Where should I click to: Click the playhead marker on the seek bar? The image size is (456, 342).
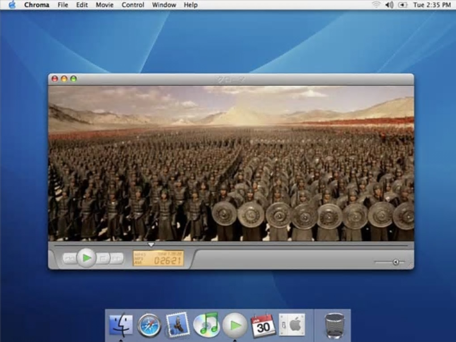click(x=151, y=245)
